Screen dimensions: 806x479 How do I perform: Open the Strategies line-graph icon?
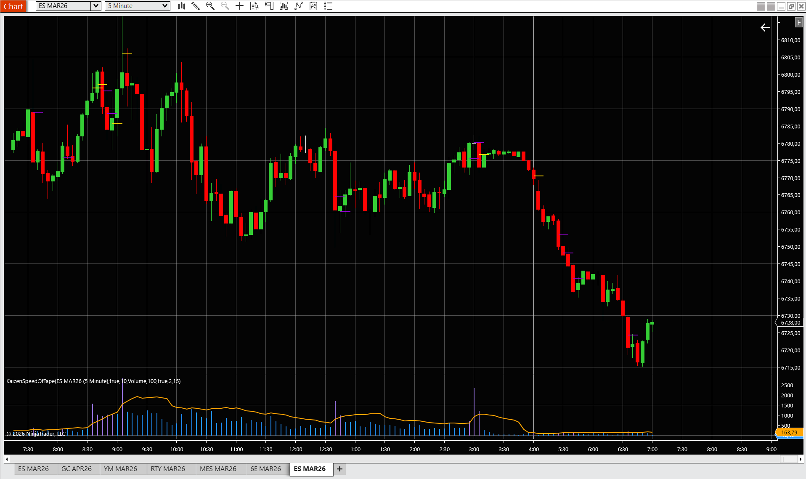(299, 6)
